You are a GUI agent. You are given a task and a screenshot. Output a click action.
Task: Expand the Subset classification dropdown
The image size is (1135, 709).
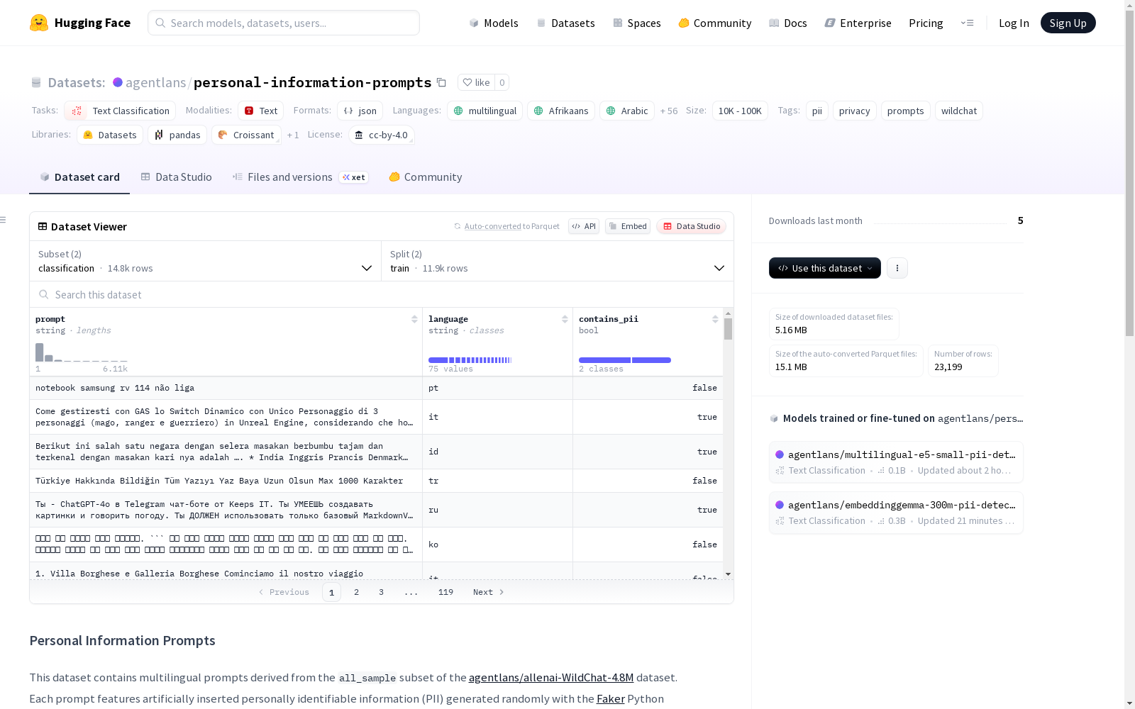pyautogui.click(x=205, y=261)
